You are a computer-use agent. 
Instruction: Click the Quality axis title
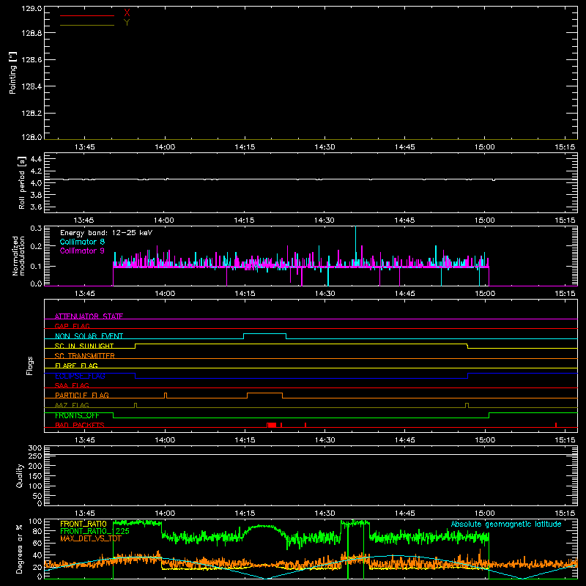coord(20,475)
